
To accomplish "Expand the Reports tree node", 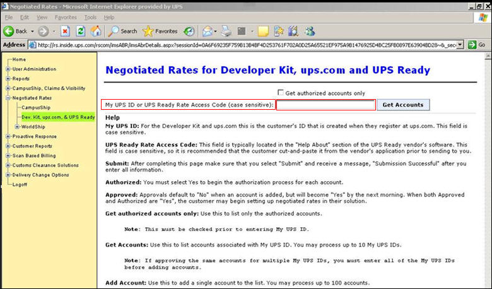I will point(8,78).
